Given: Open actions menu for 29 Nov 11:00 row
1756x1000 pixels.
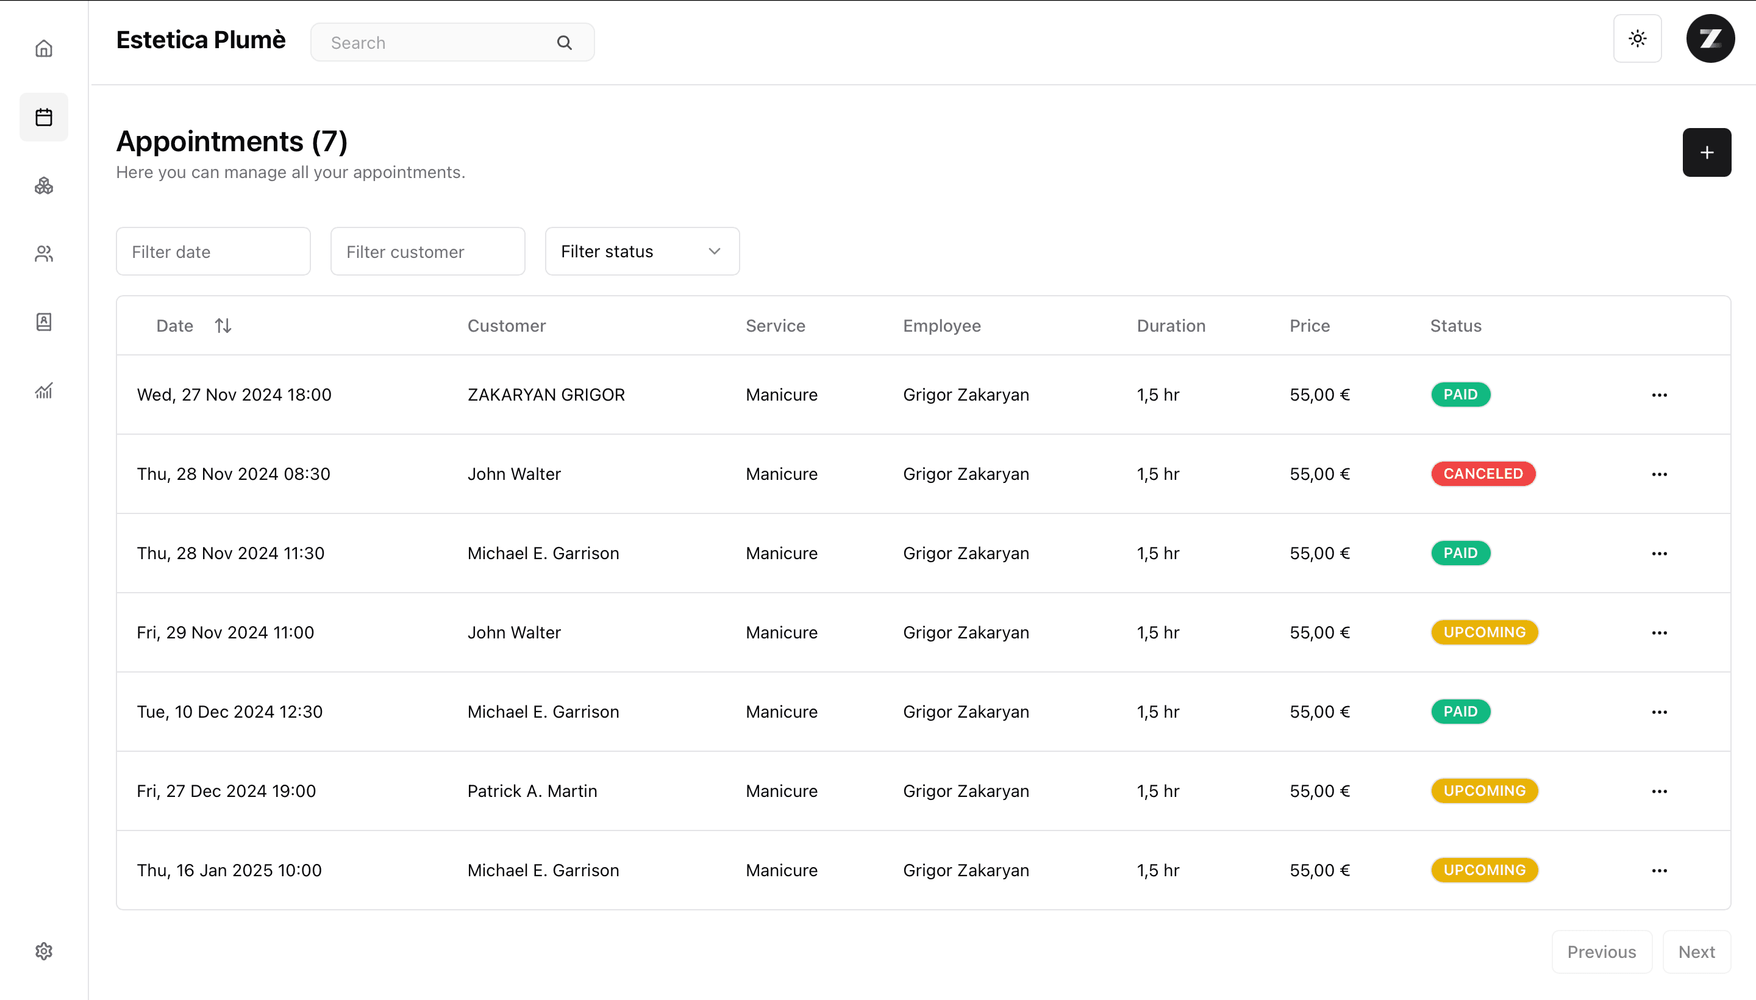Looking at the screenshot, I should click(x=1660, y=632).
